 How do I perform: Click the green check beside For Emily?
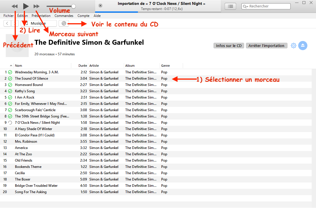point(10,104)
